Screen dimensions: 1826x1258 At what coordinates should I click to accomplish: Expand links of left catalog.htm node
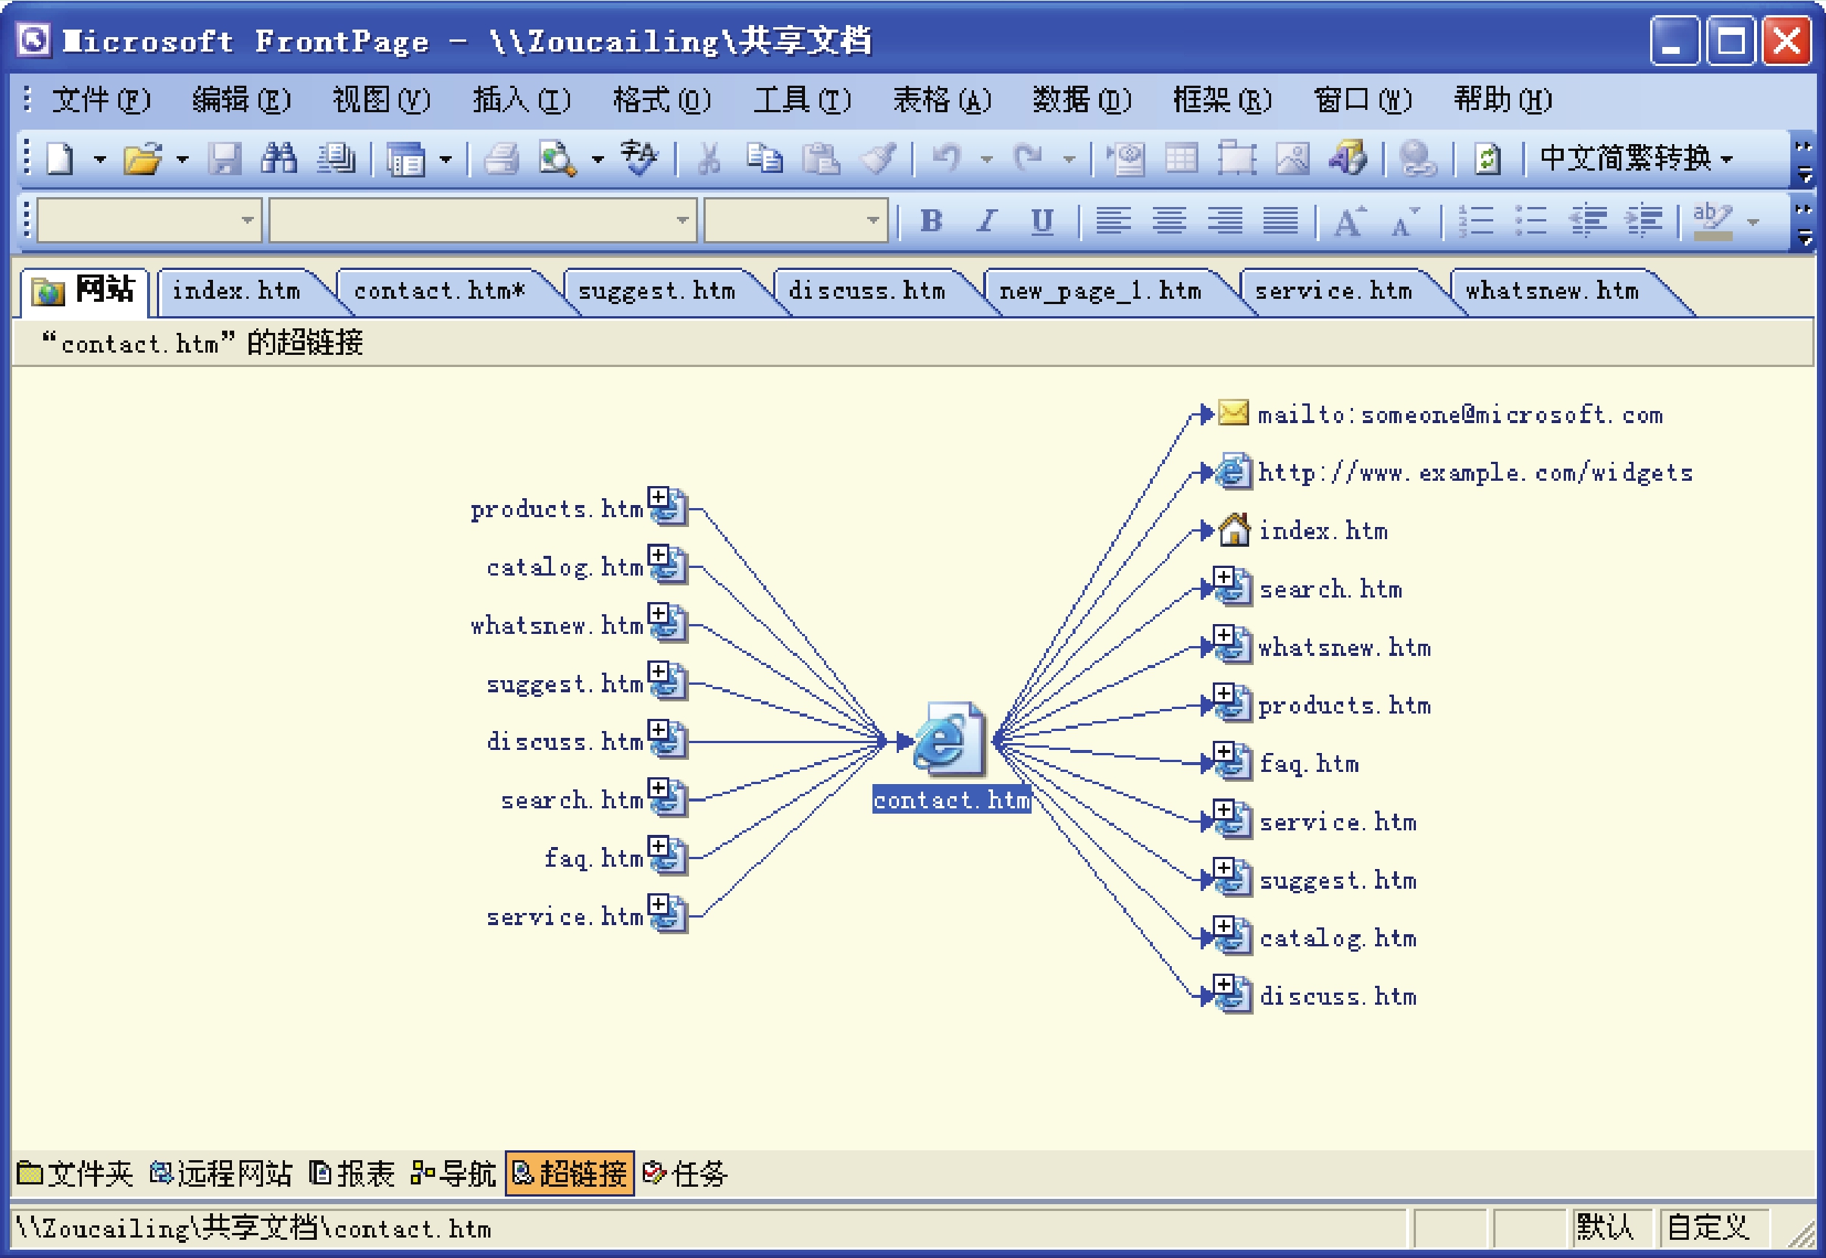pyautogui.click(x=658, y=555)
